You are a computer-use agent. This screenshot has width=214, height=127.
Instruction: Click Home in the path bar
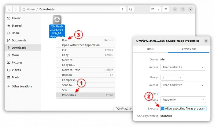(x=31, y=9)
